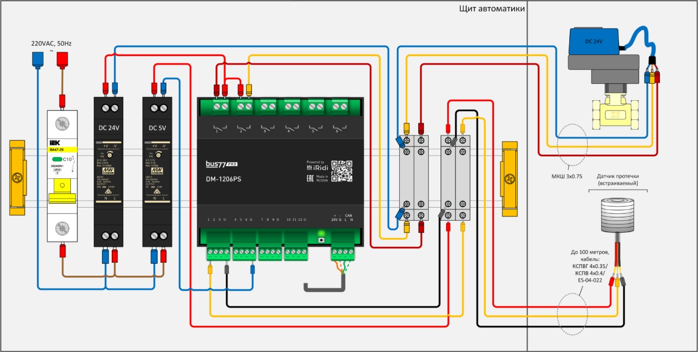Click the brass ball valve body

pos(615,113)
